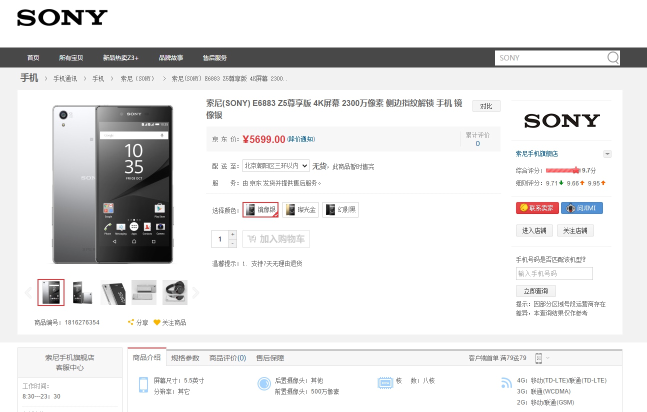647x412 pixels.
Task: Click the 立即查询 button
Action: click(x=536, y=291)
